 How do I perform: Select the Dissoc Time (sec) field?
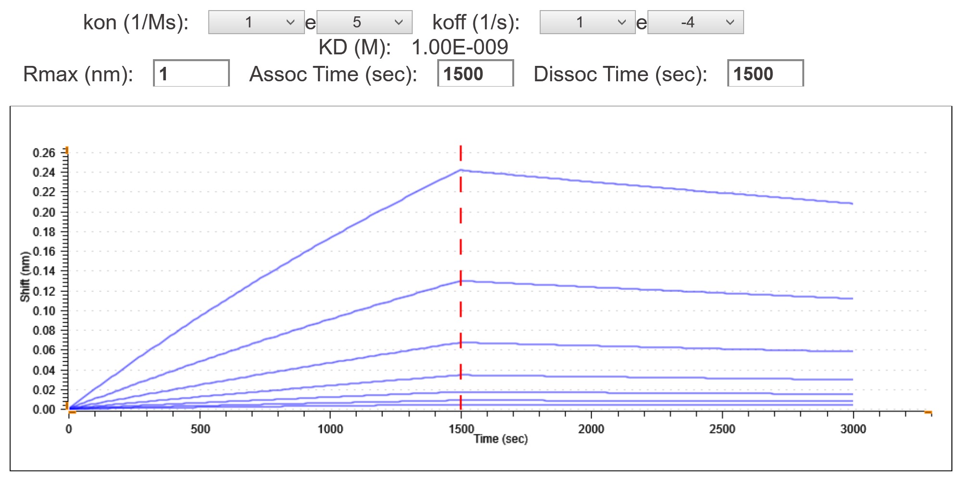pyautogui.click(x=765, y=74)
